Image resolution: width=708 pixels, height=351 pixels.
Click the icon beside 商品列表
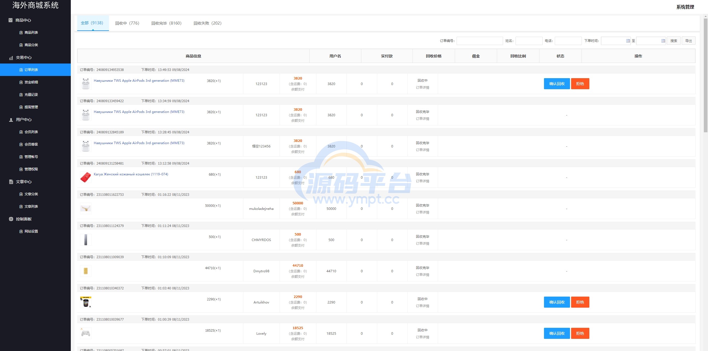pos(21,33)
